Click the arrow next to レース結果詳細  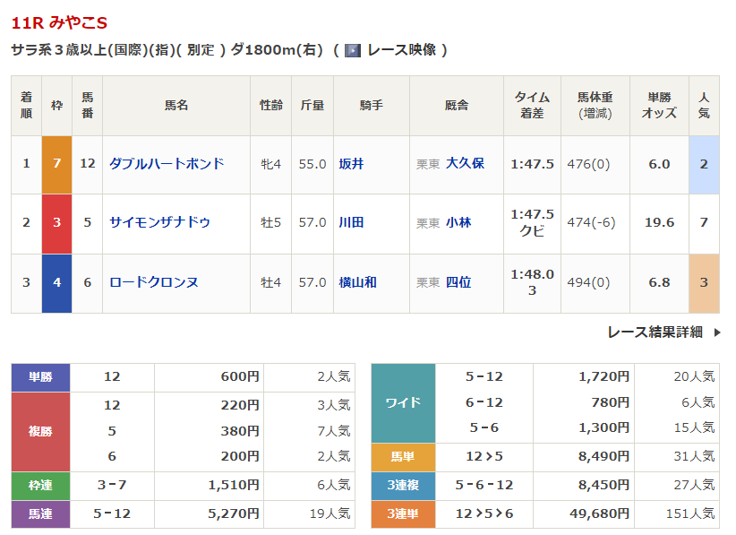pyautogui.click(x=717, y=332)
